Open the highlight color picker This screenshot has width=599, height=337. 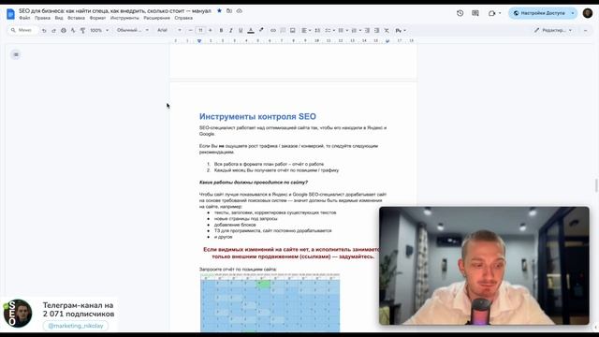[261, 30]
